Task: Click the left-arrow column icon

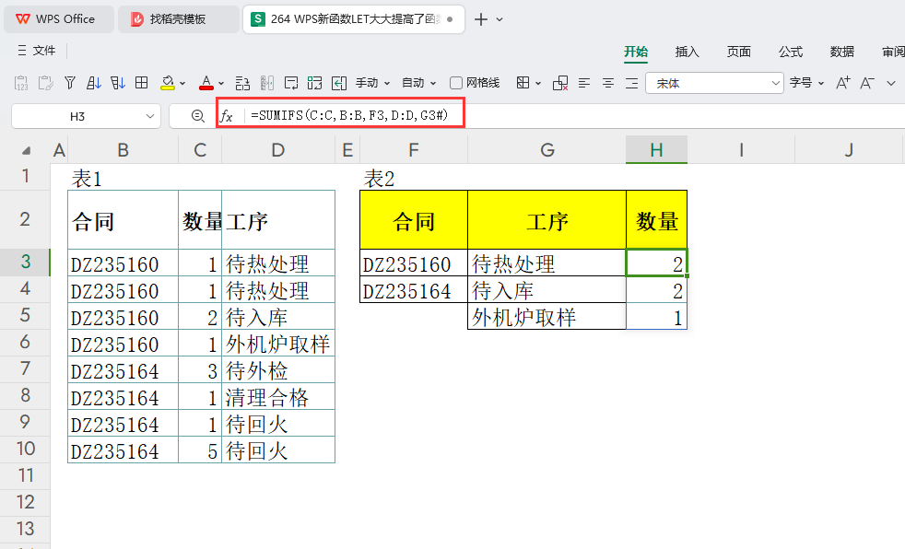Action: click(x=339, y=83)
